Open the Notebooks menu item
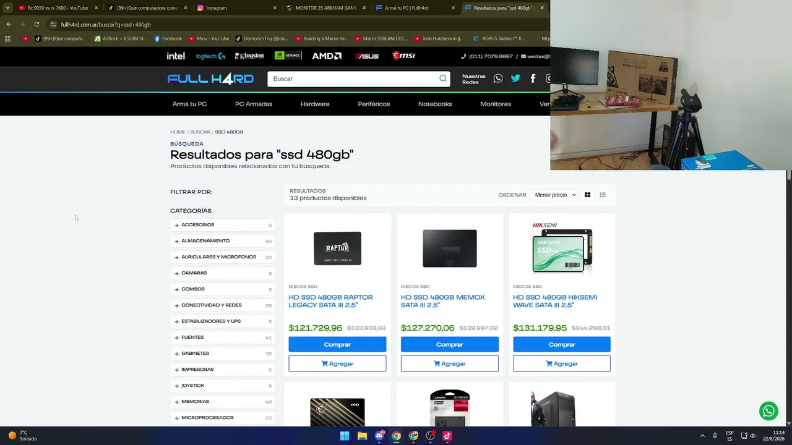 coord(435,104)
